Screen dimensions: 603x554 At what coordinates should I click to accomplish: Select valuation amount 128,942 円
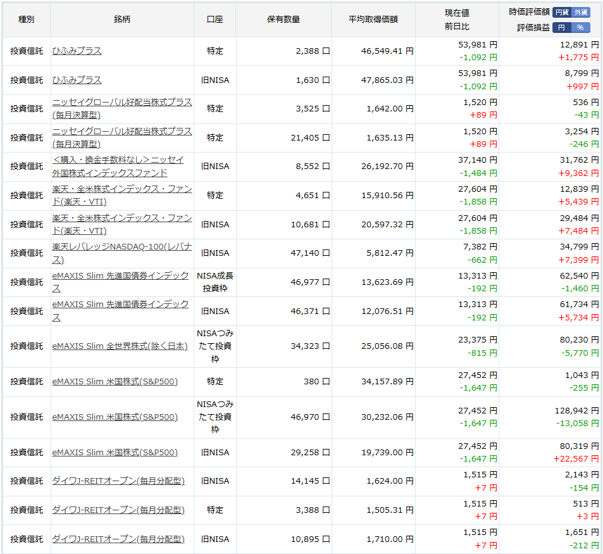pyautogui.click(x=577, y=411)
